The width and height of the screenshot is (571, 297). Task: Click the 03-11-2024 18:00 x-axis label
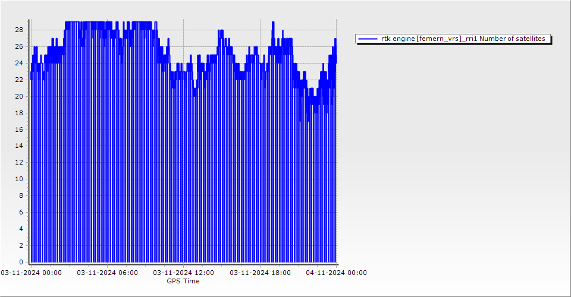coord(260,273)
